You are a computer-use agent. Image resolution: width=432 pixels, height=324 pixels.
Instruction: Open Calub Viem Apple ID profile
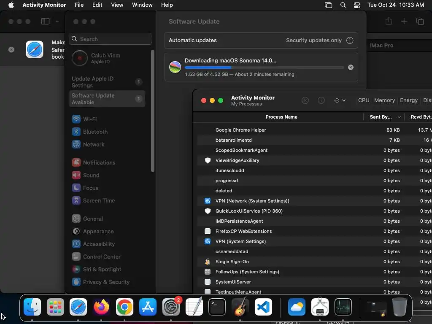point(107,58)
